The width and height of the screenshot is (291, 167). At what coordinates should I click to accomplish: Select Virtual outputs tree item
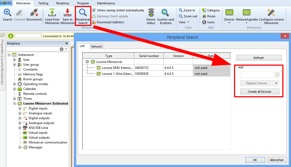coord(39,138)
